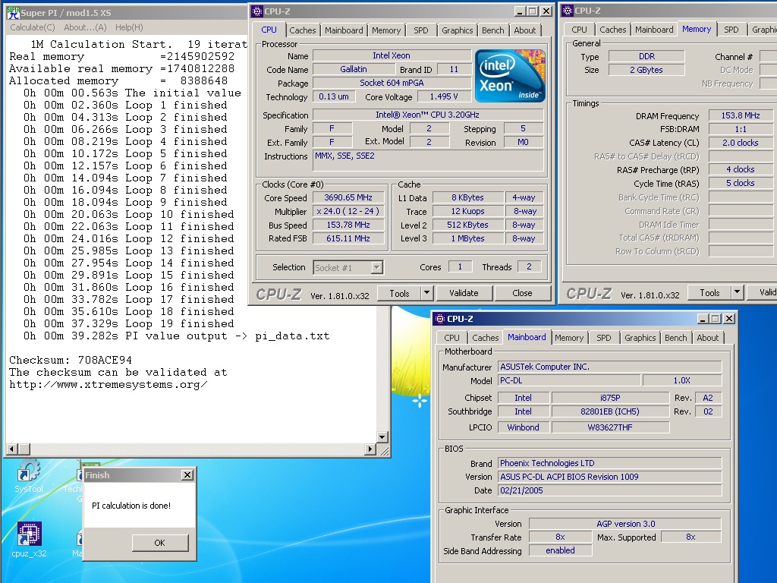
Task: Select Mainboard tab in the Memory window
Action: click(654, 30)
